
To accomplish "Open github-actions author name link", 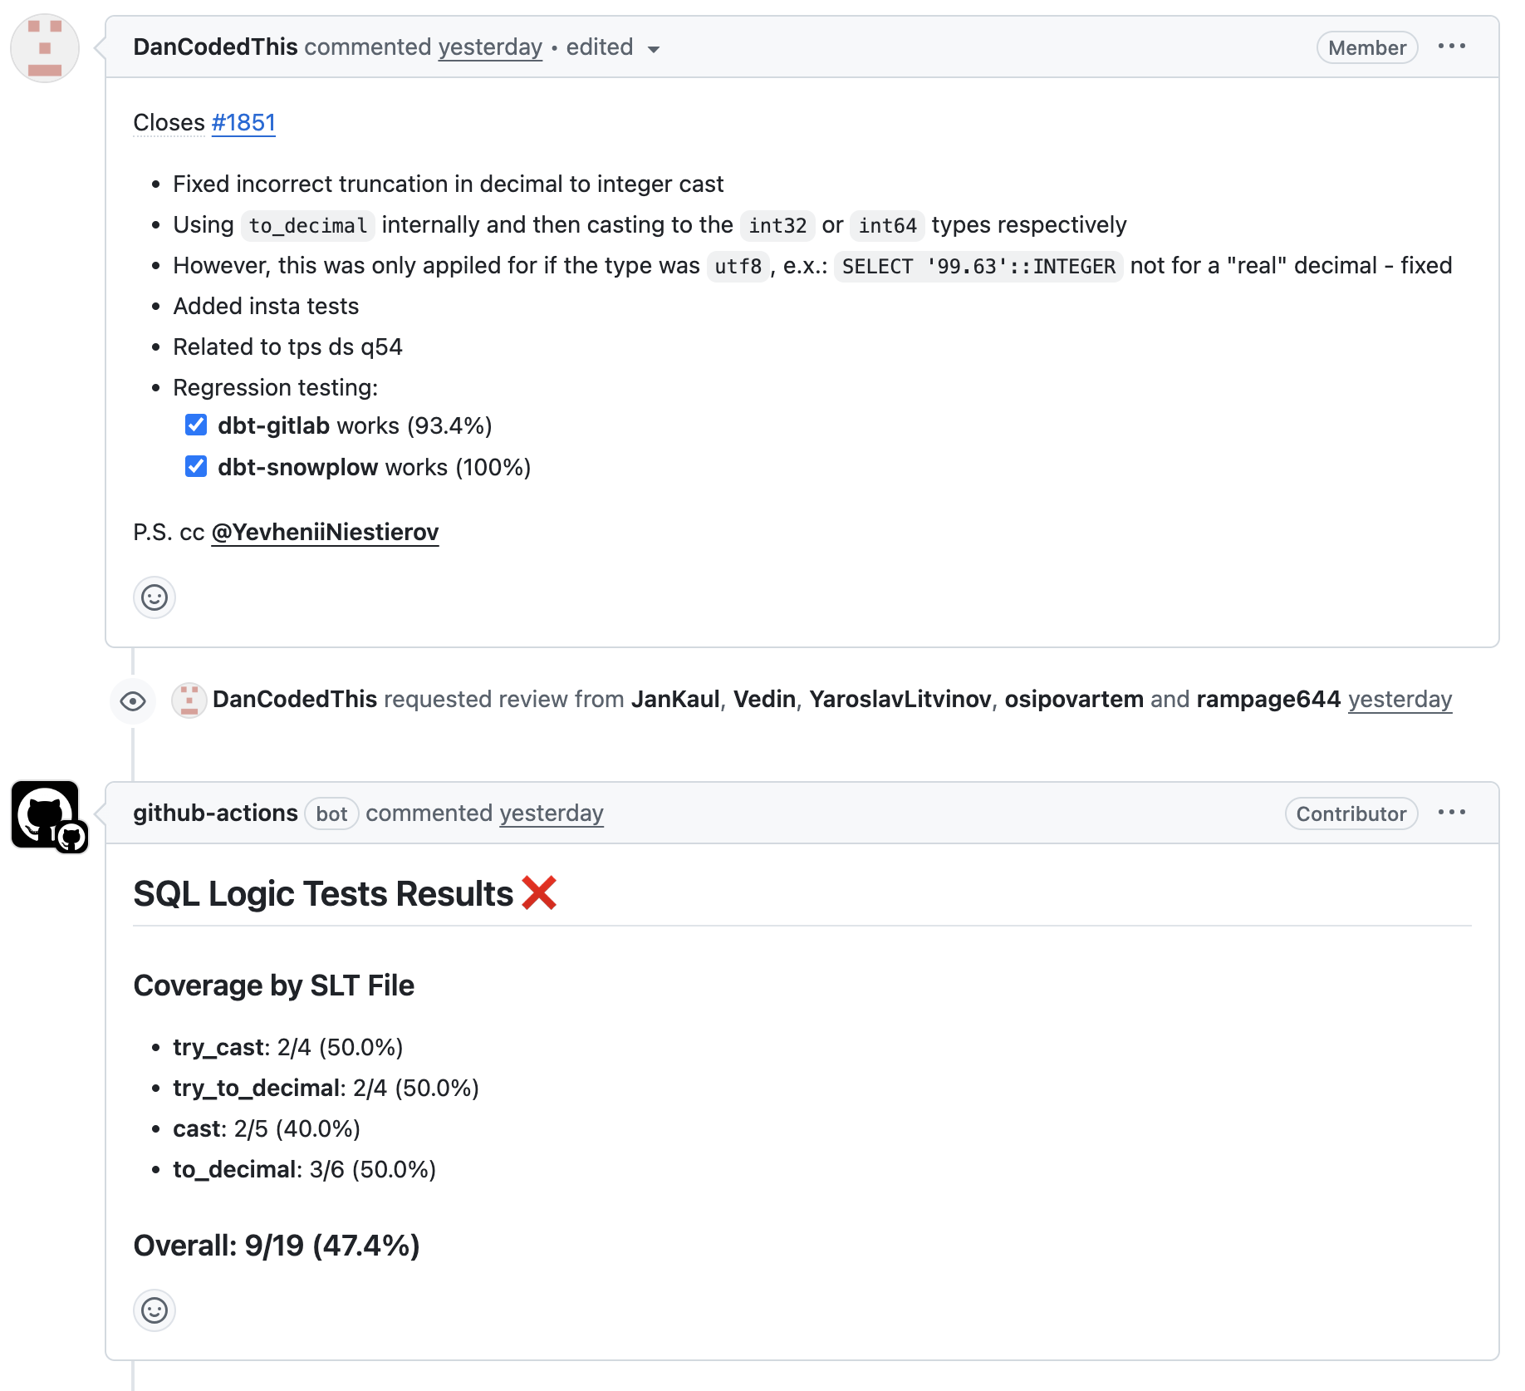I will coord(215,813).
